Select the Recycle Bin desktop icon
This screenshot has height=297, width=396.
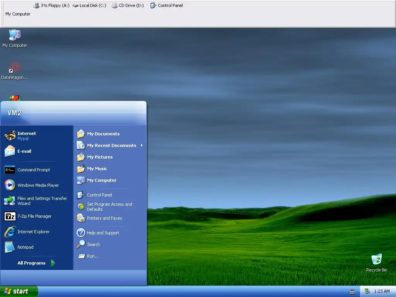click(377, 263)
